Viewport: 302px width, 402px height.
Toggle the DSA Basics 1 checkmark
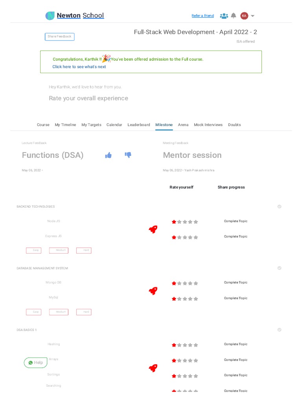pos(279,330)
